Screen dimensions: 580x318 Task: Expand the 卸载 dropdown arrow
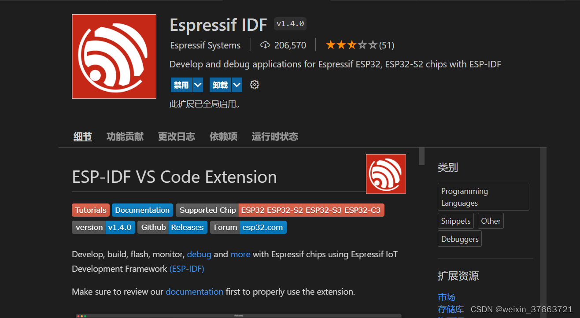pos(237,85)
